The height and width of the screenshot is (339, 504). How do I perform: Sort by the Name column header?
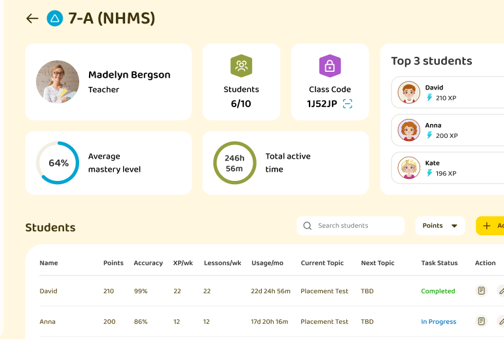(x=48, y=263)
